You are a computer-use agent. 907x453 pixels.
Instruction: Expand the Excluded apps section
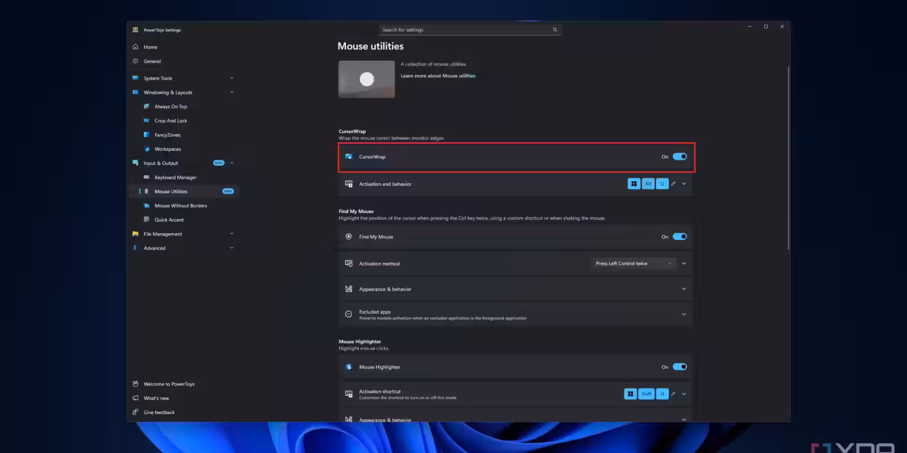coord(684,314)
